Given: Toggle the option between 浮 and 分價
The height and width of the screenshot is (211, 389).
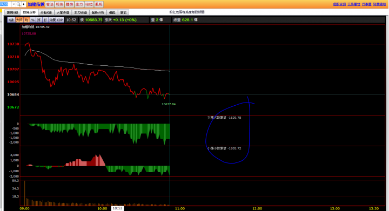Looking at the screenshot, I should 45,20.
